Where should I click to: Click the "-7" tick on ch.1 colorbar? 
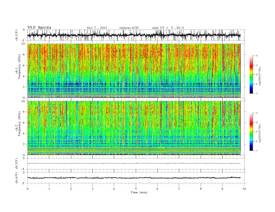coord(256,94)
